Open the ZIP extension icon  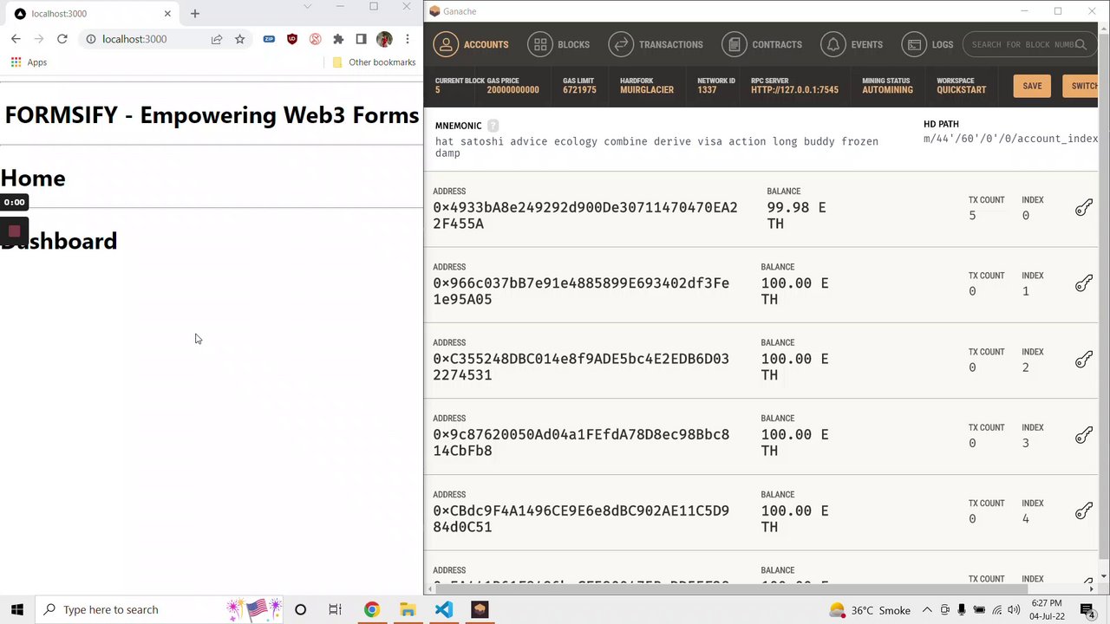tap(269, 39)
